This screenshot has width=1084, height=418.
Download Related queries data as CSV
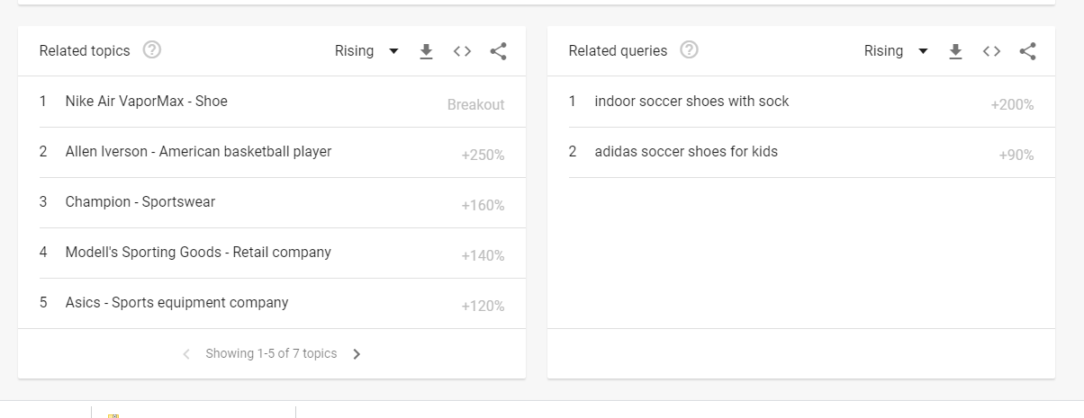click(x=956, y=51)
